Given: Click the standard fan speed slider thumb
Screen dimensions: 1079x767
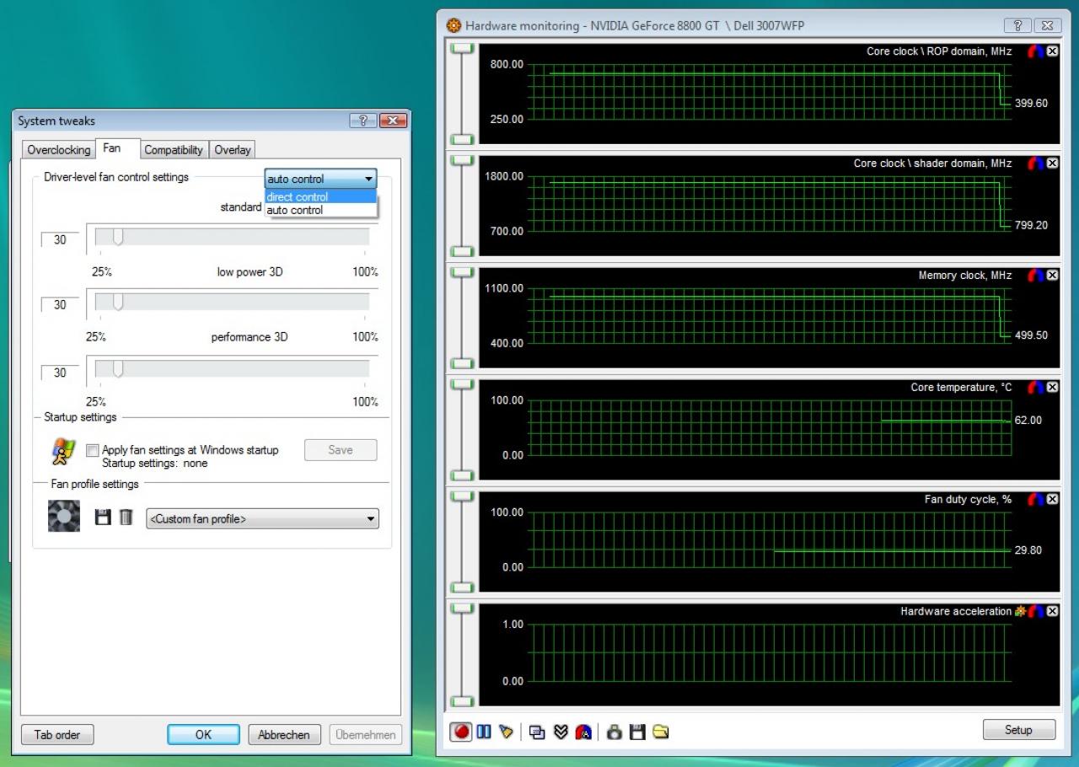Looking at the screenshot, I should (118, 237).
